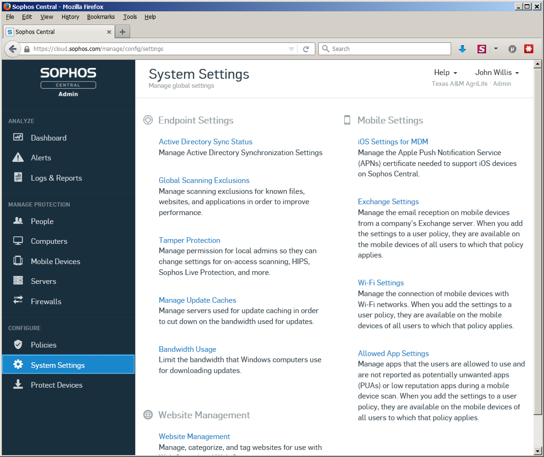Open the Bookmarks menu
The width and height of the screenshot is (544, 457).
click(100, 17)
